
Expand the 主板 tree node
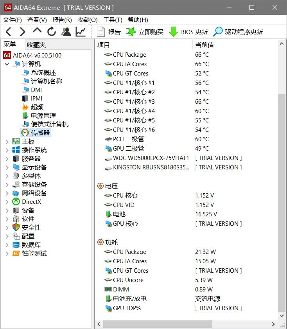click(7, 142)
